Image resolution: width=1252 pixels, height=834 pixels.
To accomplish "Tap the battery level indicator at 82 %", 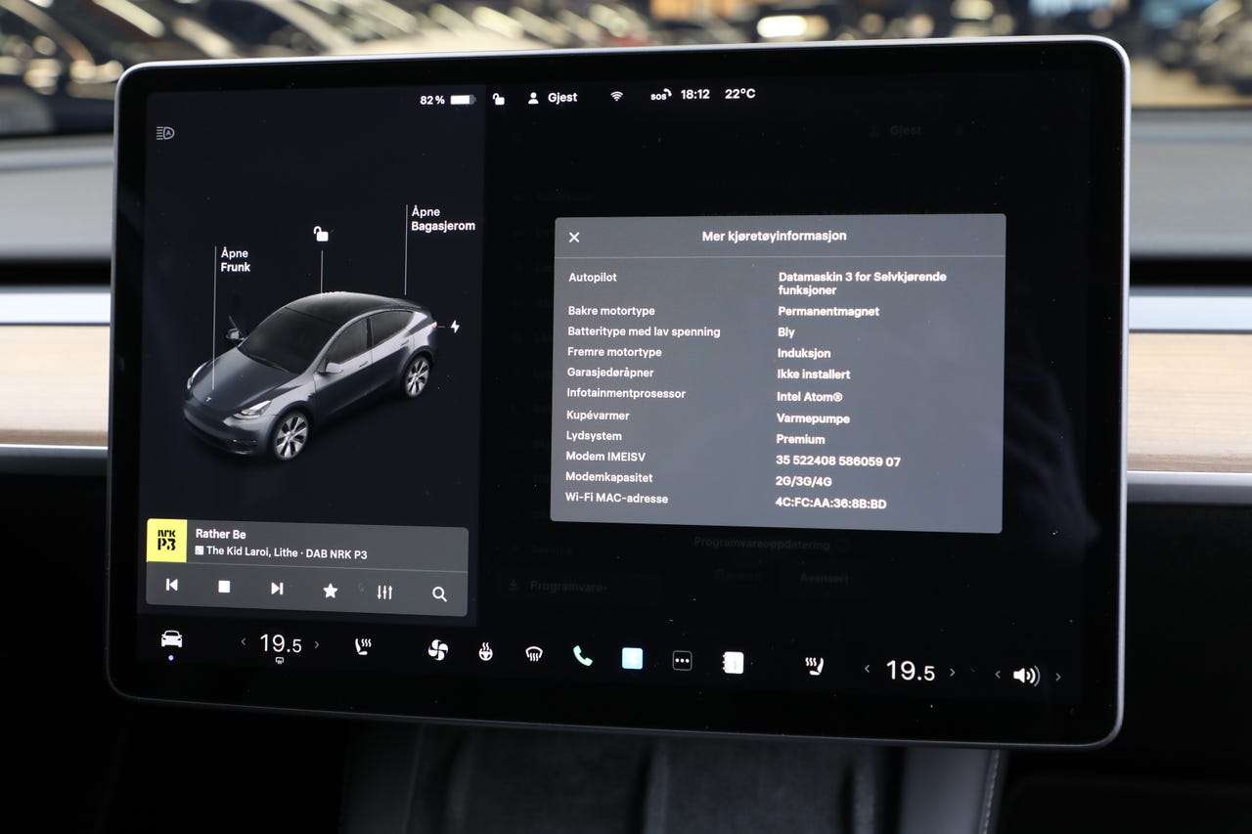I will click(x=447, y=100).
